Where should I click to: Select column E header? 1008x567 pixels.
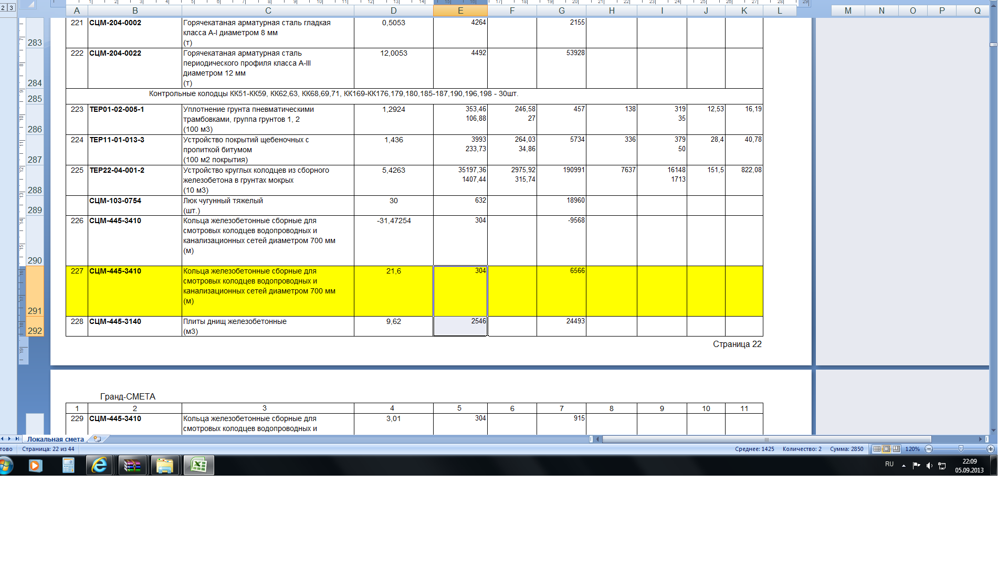click(x=460, y=10)
